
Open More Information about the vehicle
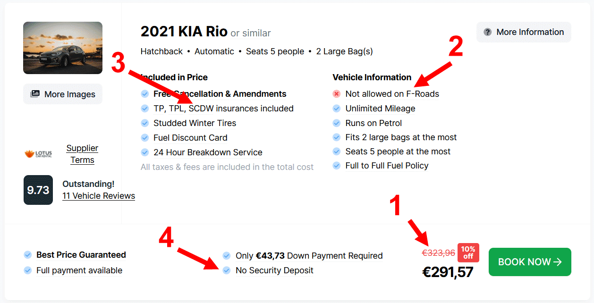(x=524, y=32)
